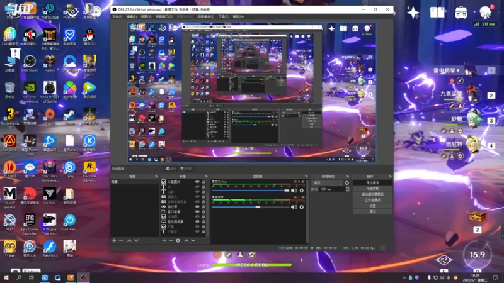Add a scene with the plus icon
This screenshot has width=504, height=283.
(x=114, y=241)
